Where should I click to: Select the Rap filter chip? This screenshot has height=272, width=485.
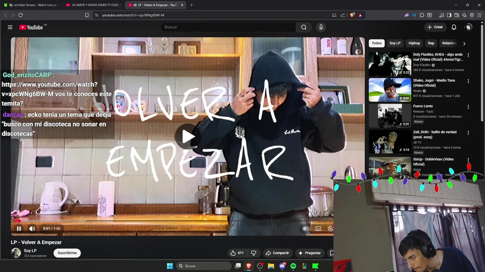(431, 43)
